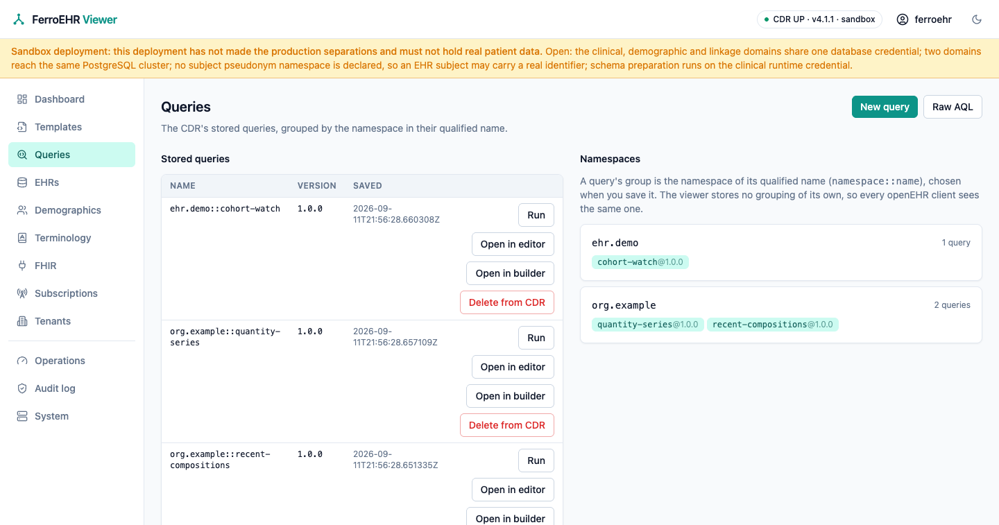This screenshot has height=525, width=999.
Task: Click the ehr.demo namespace heading
Action: 615,243
